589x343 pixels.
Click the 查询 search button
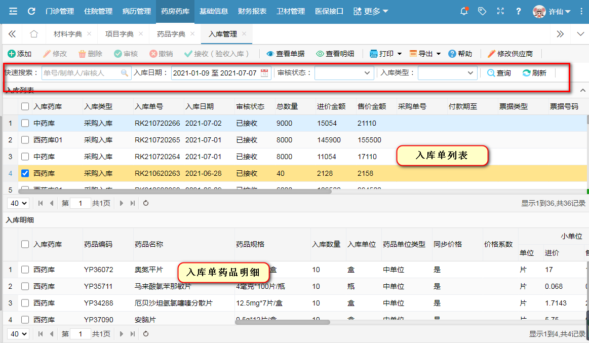click(499, 73)
